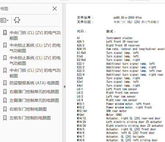Image resolution: width=165 pixels, height=142 pixels.
Task: Click code M14/8
Action: pos(81,140)
